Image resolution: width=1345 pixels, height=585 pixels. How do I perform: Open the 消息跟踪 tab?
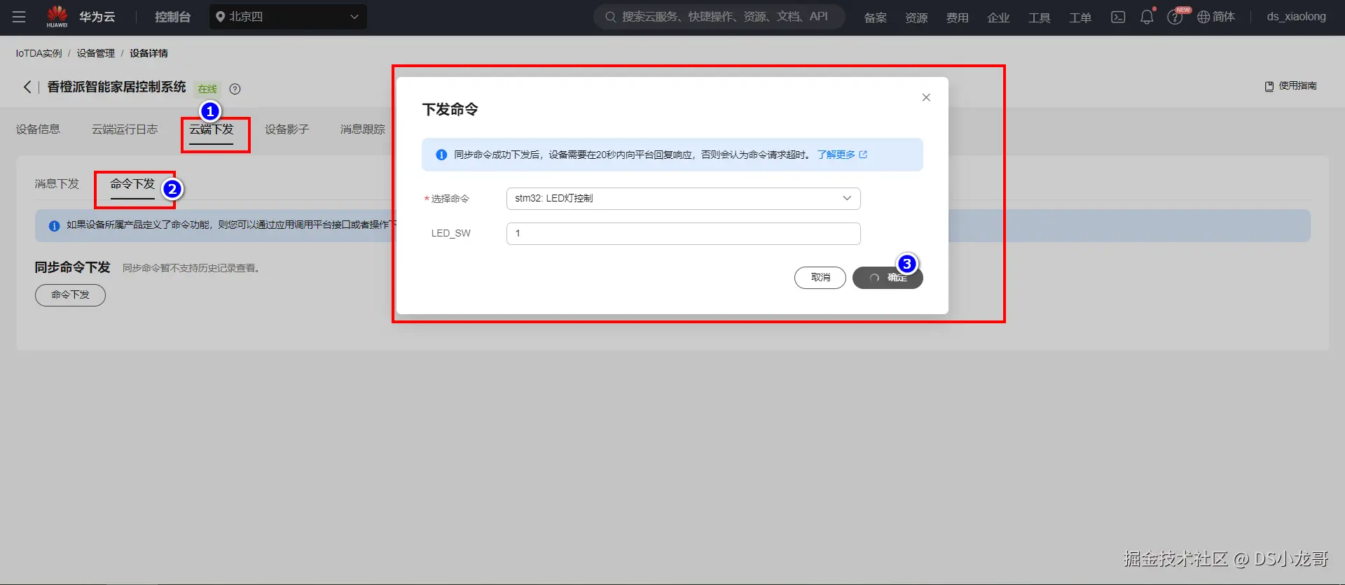point(363,129)
